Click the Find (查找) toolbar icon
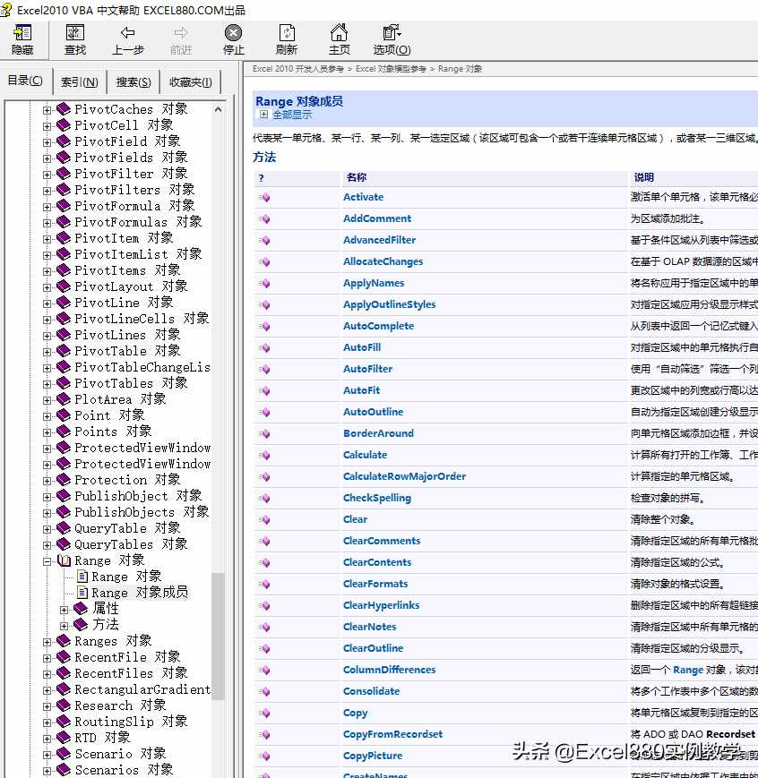 point(75,33)
